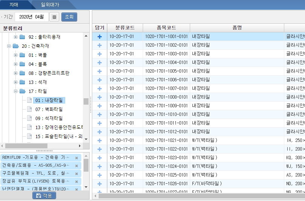
Task: Collapse the 20 : 건축자재 folder
Action: click(x=9, y=46)
